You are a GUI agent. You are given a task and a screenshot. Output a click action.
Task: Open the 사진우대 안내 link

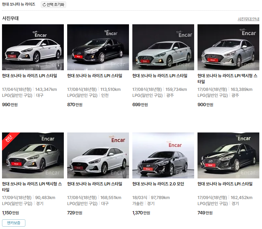click(248, 19)
